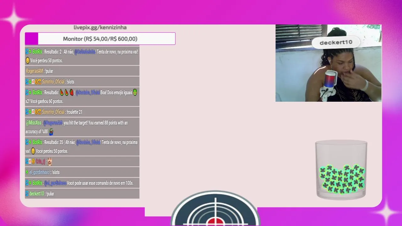Click the blue badge on BotRix 'Resultado: 2' message

(x=27, y=52)
